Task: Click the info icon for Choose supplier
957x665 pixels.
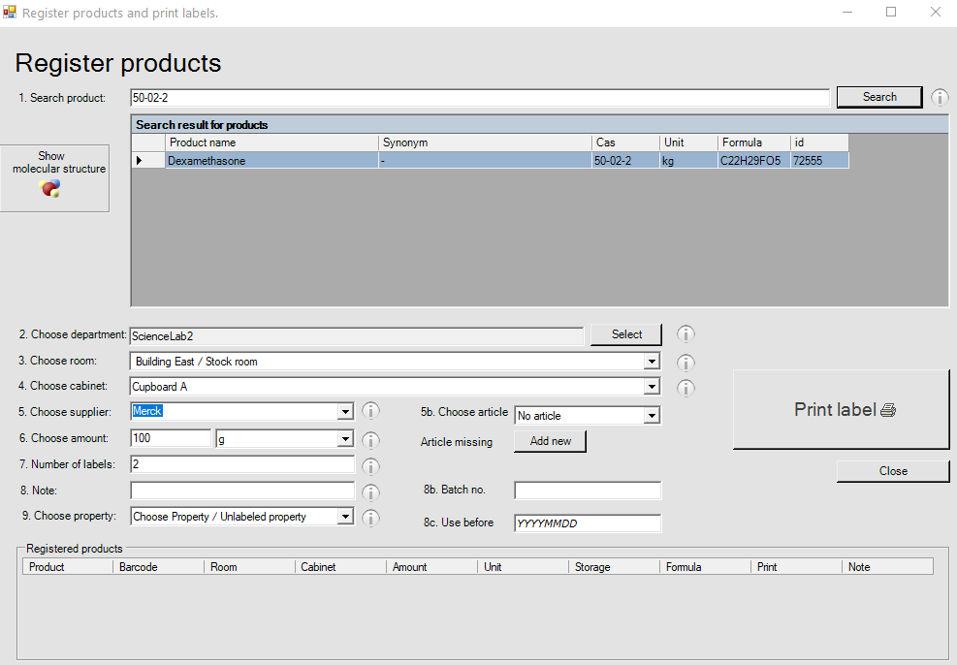Action: [370, 411]
